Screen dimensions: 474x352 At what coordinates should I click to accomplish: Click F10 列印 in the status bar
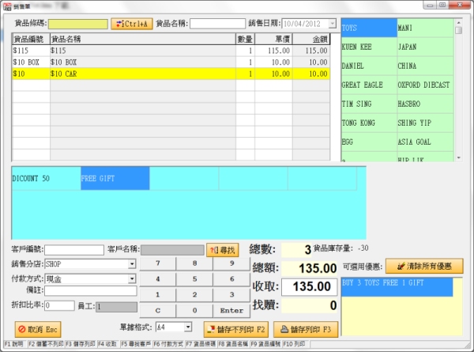pyautogui.click(x=294, y=344)
